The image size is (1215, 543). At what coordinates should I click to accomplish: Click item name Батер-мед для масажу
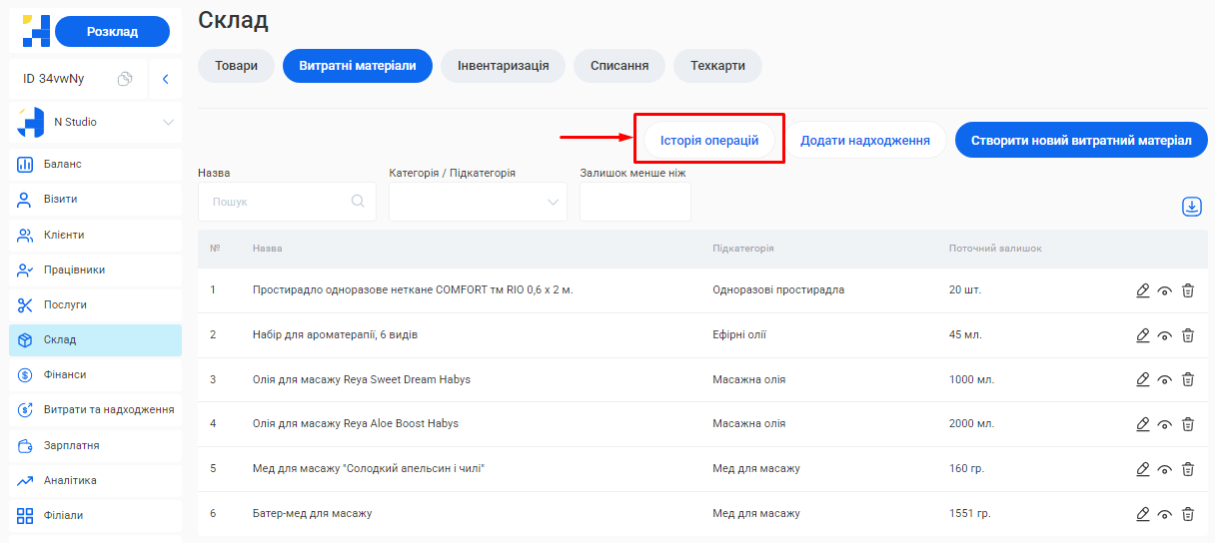coord(312,513)
